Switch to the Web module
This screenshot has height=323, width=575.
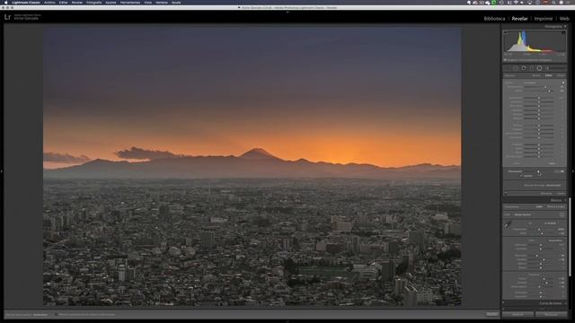[564, 18]
